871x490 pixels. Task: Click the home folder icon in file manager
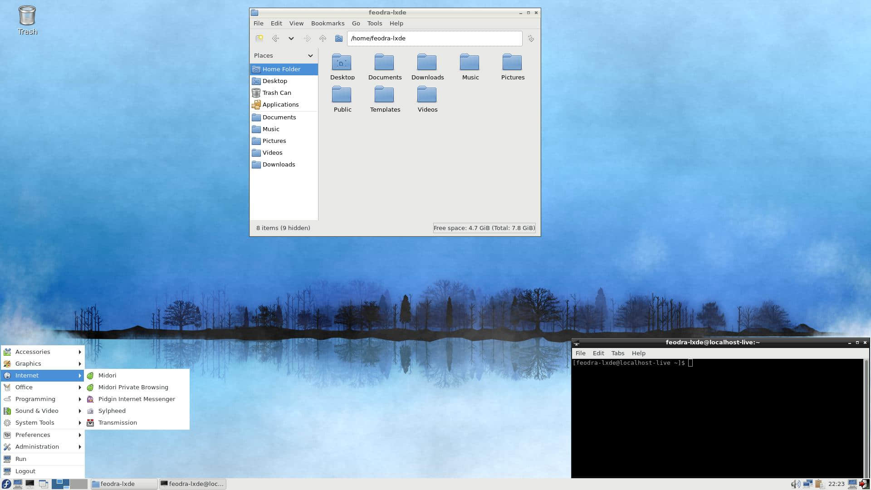pyautogui.click(x=338, y=38)
